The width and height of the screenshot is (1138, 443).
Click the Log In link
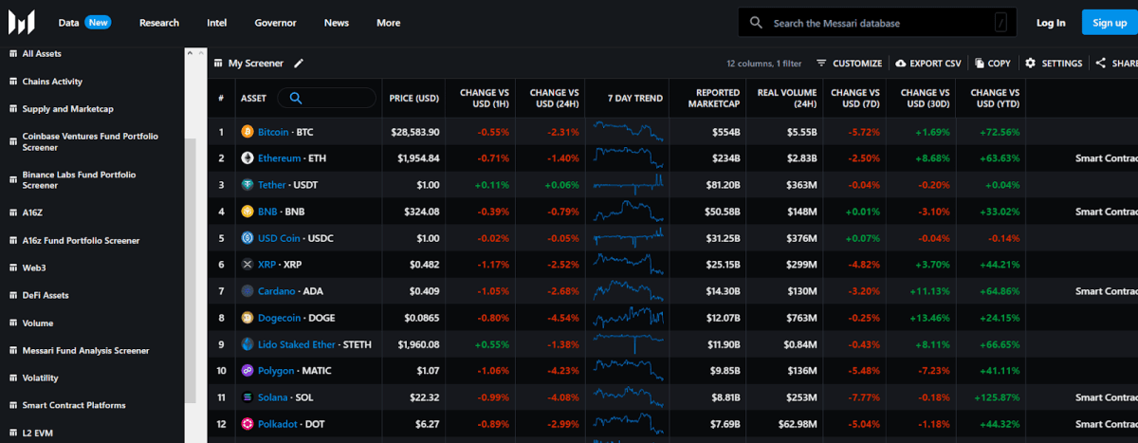pos(1050,23)
